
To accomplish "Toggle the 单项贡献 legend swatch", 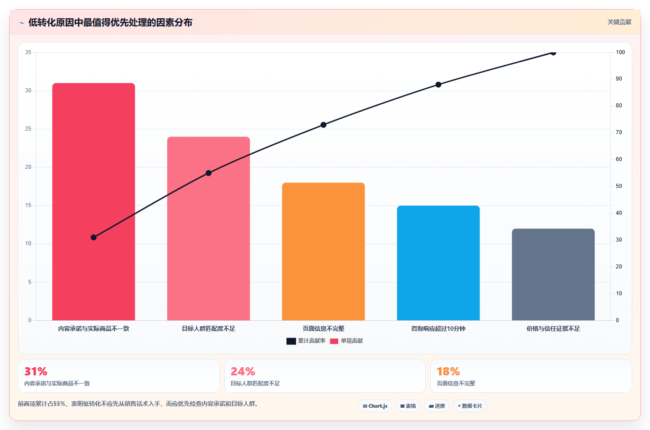I will pyautogui.click(x=334, y=341).
